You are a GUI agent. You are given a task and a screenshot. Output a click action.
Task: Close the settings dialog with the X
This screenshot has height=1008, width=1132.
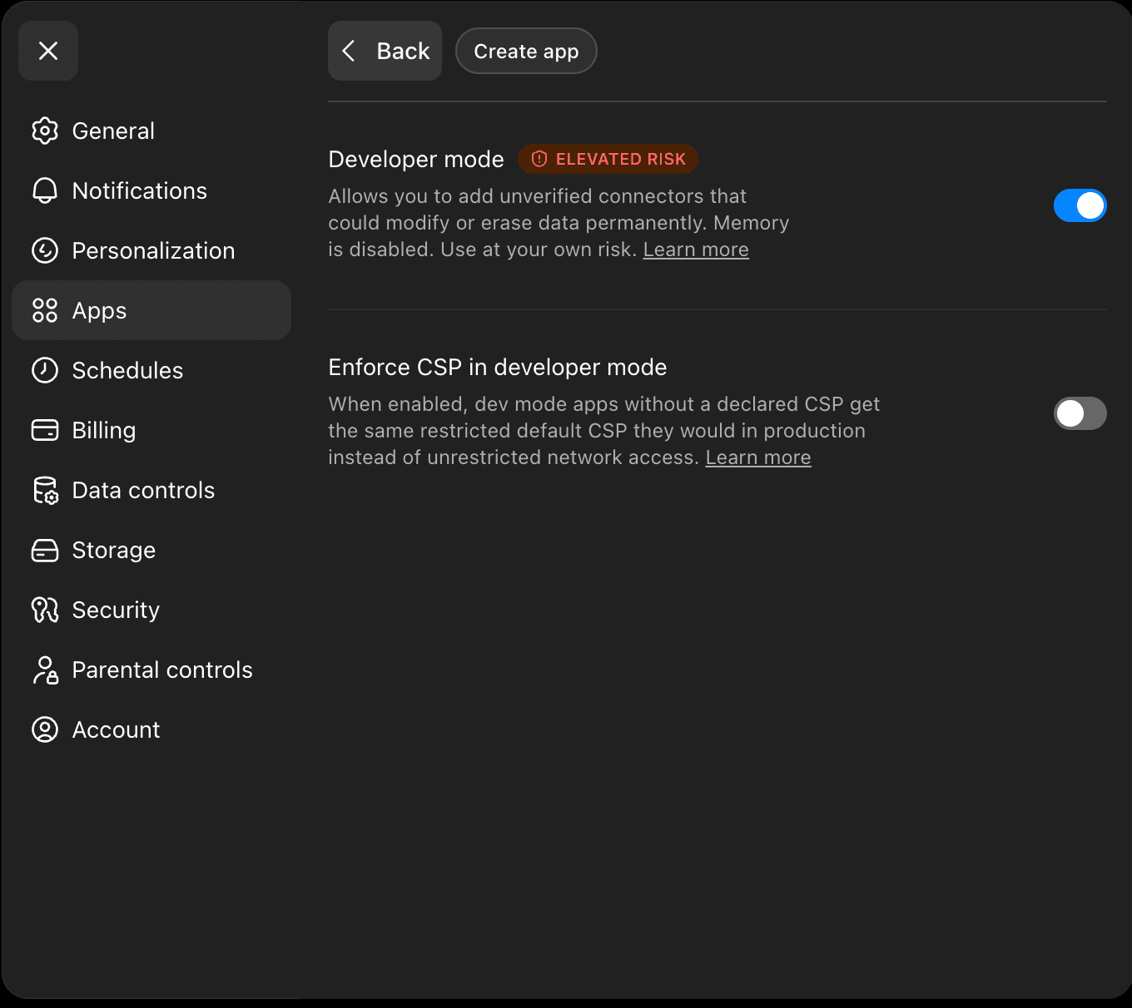pyautogui.click(x=48, y=51)
